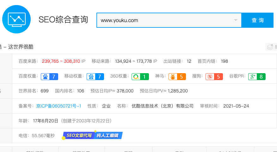Click the 百度权重 paw badge

(49, 77)
